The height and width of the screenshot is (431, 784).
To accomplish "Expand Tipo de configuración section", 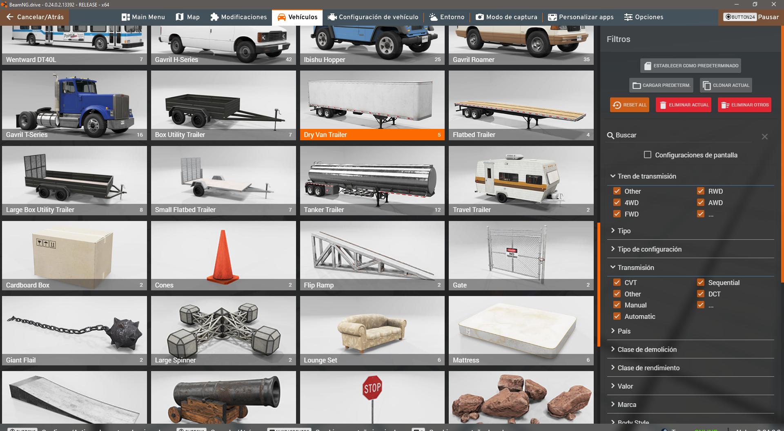I will pos(690,249).
